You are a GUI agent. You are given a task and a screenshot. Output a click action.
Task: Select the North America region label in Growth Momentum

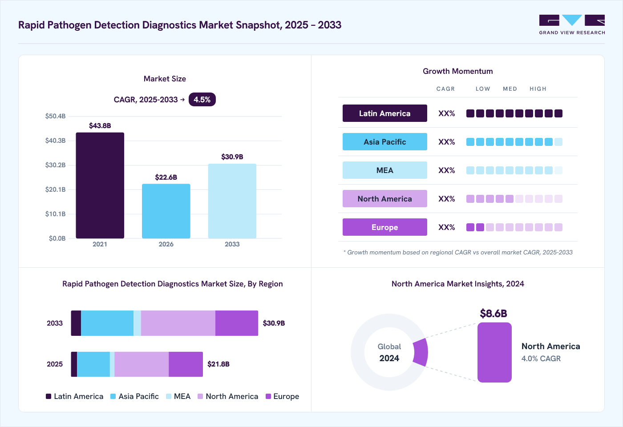click(385, 199)
